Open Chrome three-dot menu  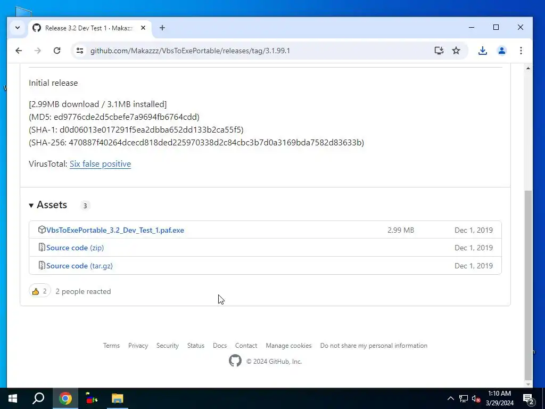tap(521, 51)
